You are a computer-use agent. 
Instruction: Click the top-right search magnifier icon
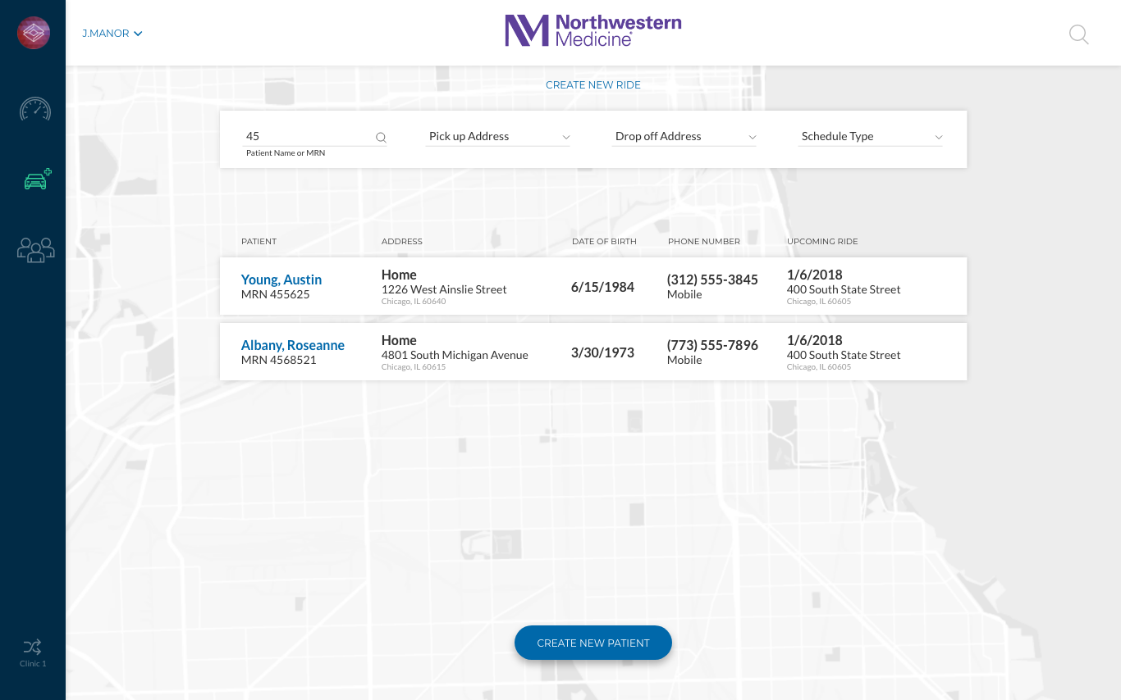[1078, 34]
